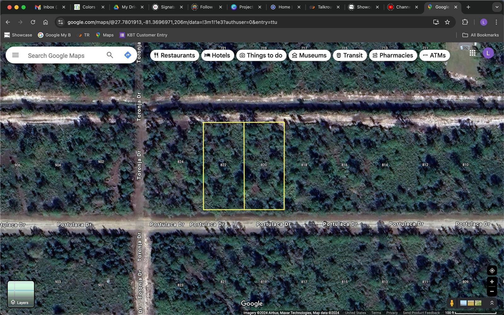Select the blue Directions icon

(128, 55)
